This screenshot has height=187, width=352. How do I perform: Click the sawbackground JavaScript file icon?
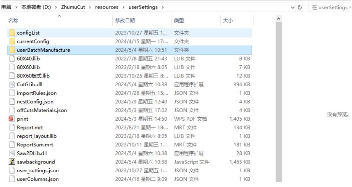pyautogui.click(x=12, y=162)
